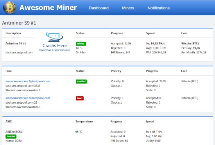Click the Enabled badge under ASIC 0

click(x=11, y=136)
